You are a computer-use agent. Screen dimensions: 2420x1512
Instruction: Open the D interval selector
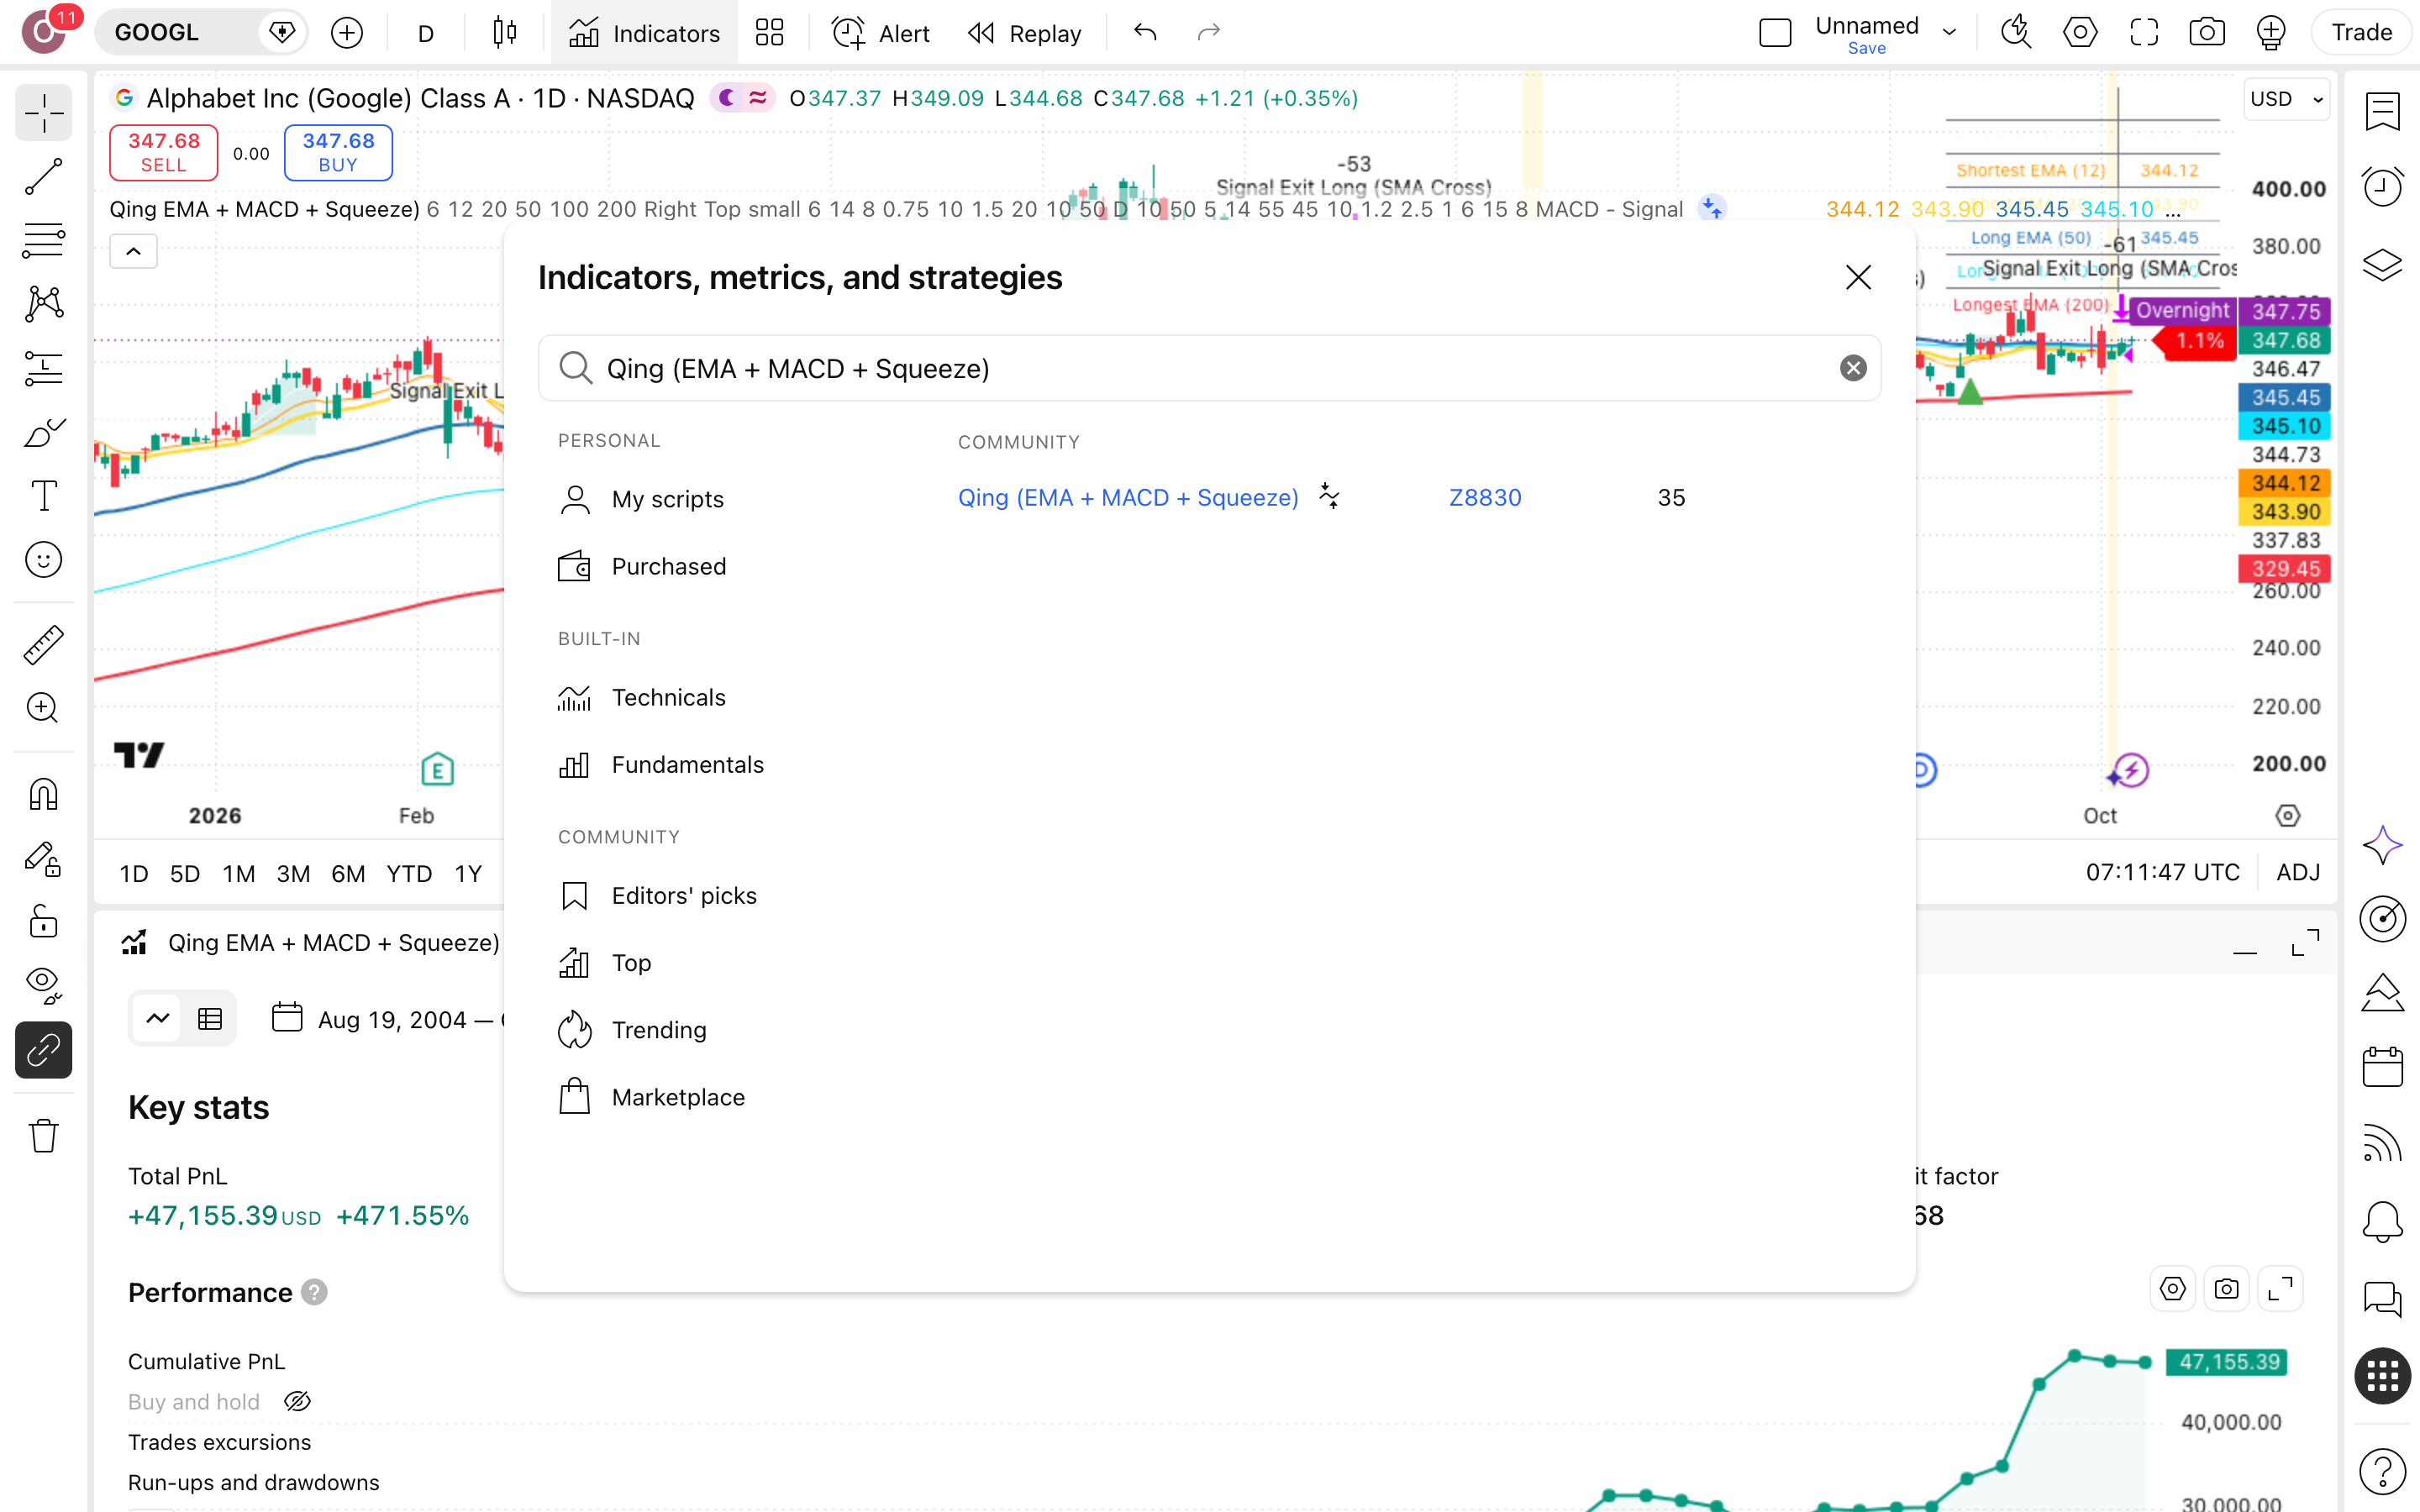tap(425, 33)
